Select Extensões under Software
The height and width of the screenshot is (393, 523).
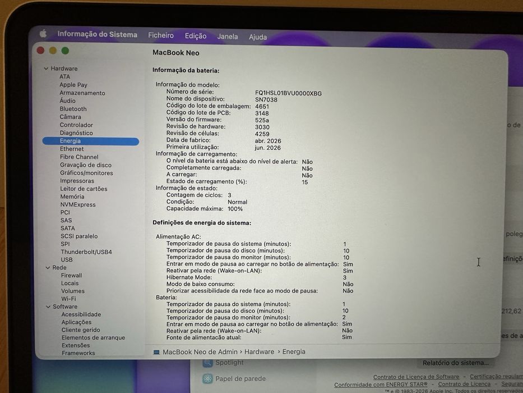(76, 345)
